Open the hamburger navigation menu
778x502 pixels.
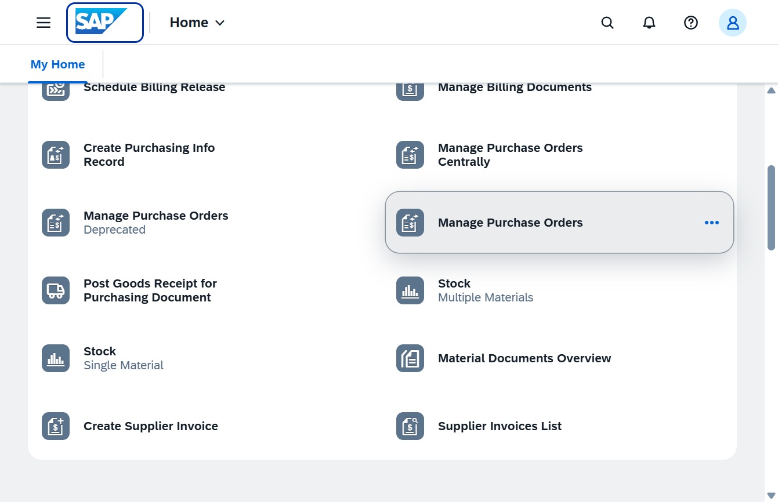[44, 23]
